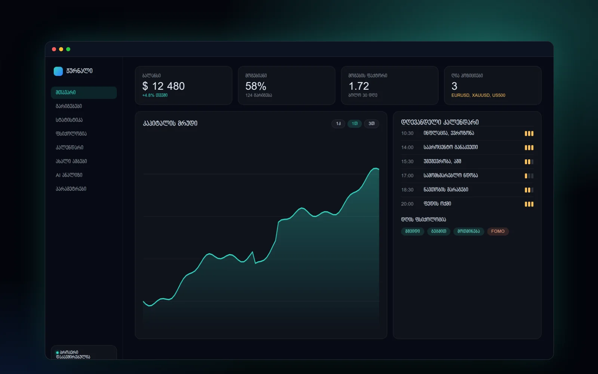
Task: Click the მოგებიანი 58% card
Action: pyautogui.click(x=287, y=85)
